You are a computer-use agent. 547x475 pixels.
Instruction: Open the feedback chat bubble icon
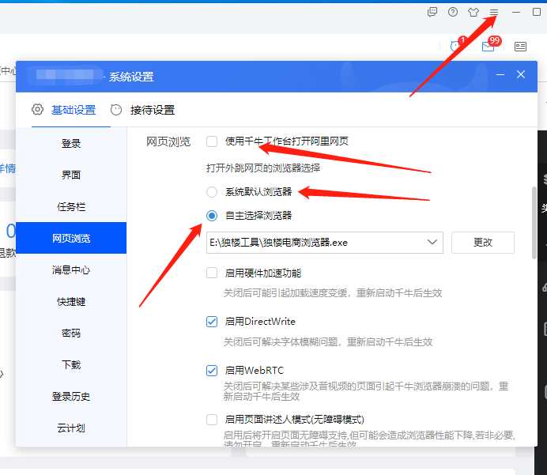tap(432, 12)
